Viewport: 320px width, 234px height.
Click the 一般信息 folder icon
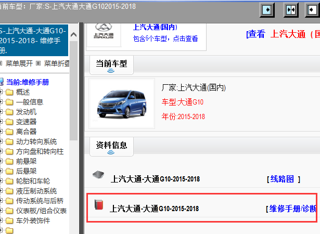coord(9,102)
